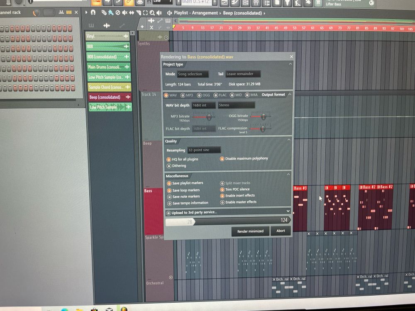This screenshot has height=311, width=415.
Task: Adjust the MP3 bitrate slider
Action: [x=210, y=118]
